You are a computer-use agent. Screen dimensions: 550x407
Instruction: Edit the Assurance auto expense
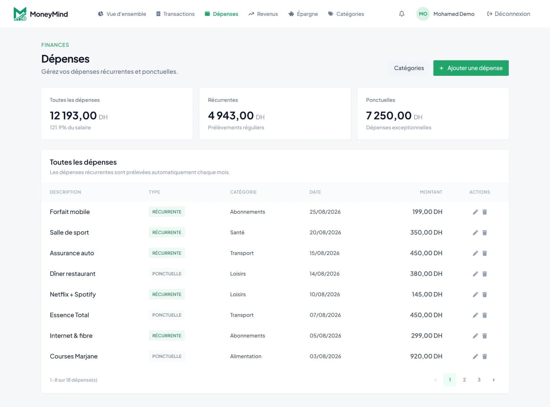[x=475, y=253]
